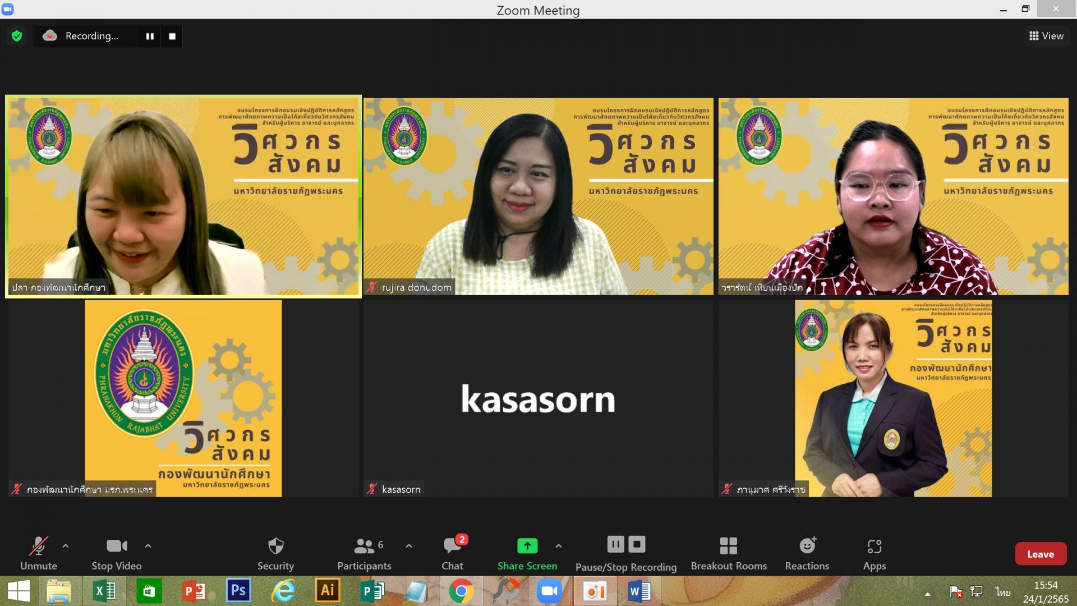Open Illustrator from taskbar
The width and height of the screenshot is (1077, 606).
pyautogui.click(x=328, y=591)
